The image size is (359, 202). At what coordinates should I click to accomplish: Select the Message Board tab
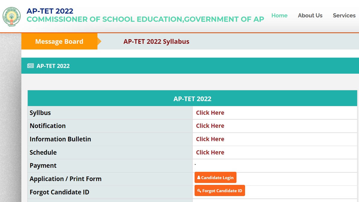(x=59, y=41)
